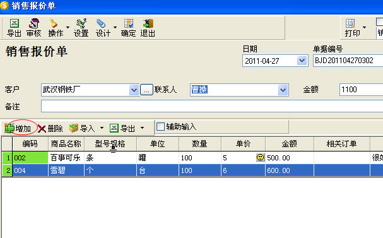The height and width of the screenshot is (238, 383).
Task: Click the 金额 column header in grid
Action: pos(290,144)
